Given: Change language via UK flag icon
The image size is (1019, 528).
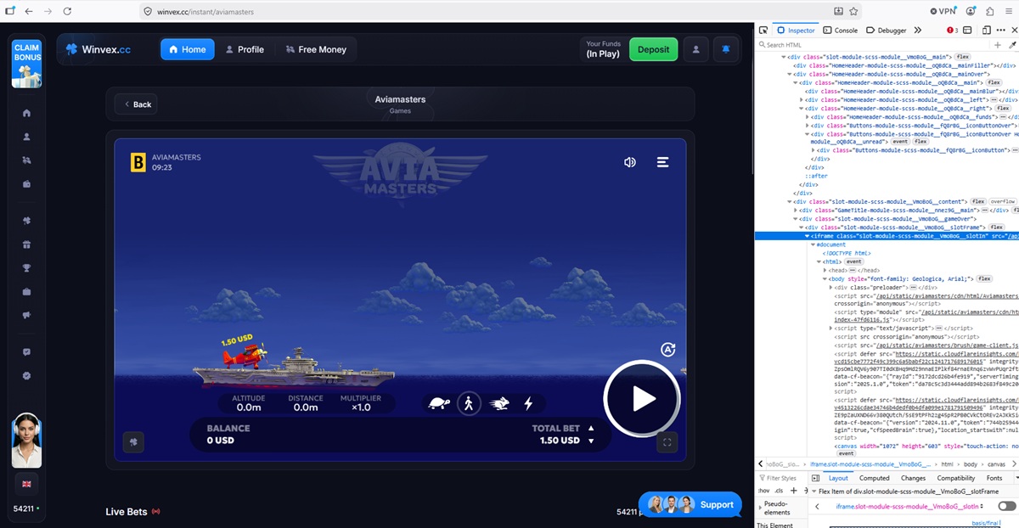Looking at the screenshot, I should pos(27,484).
